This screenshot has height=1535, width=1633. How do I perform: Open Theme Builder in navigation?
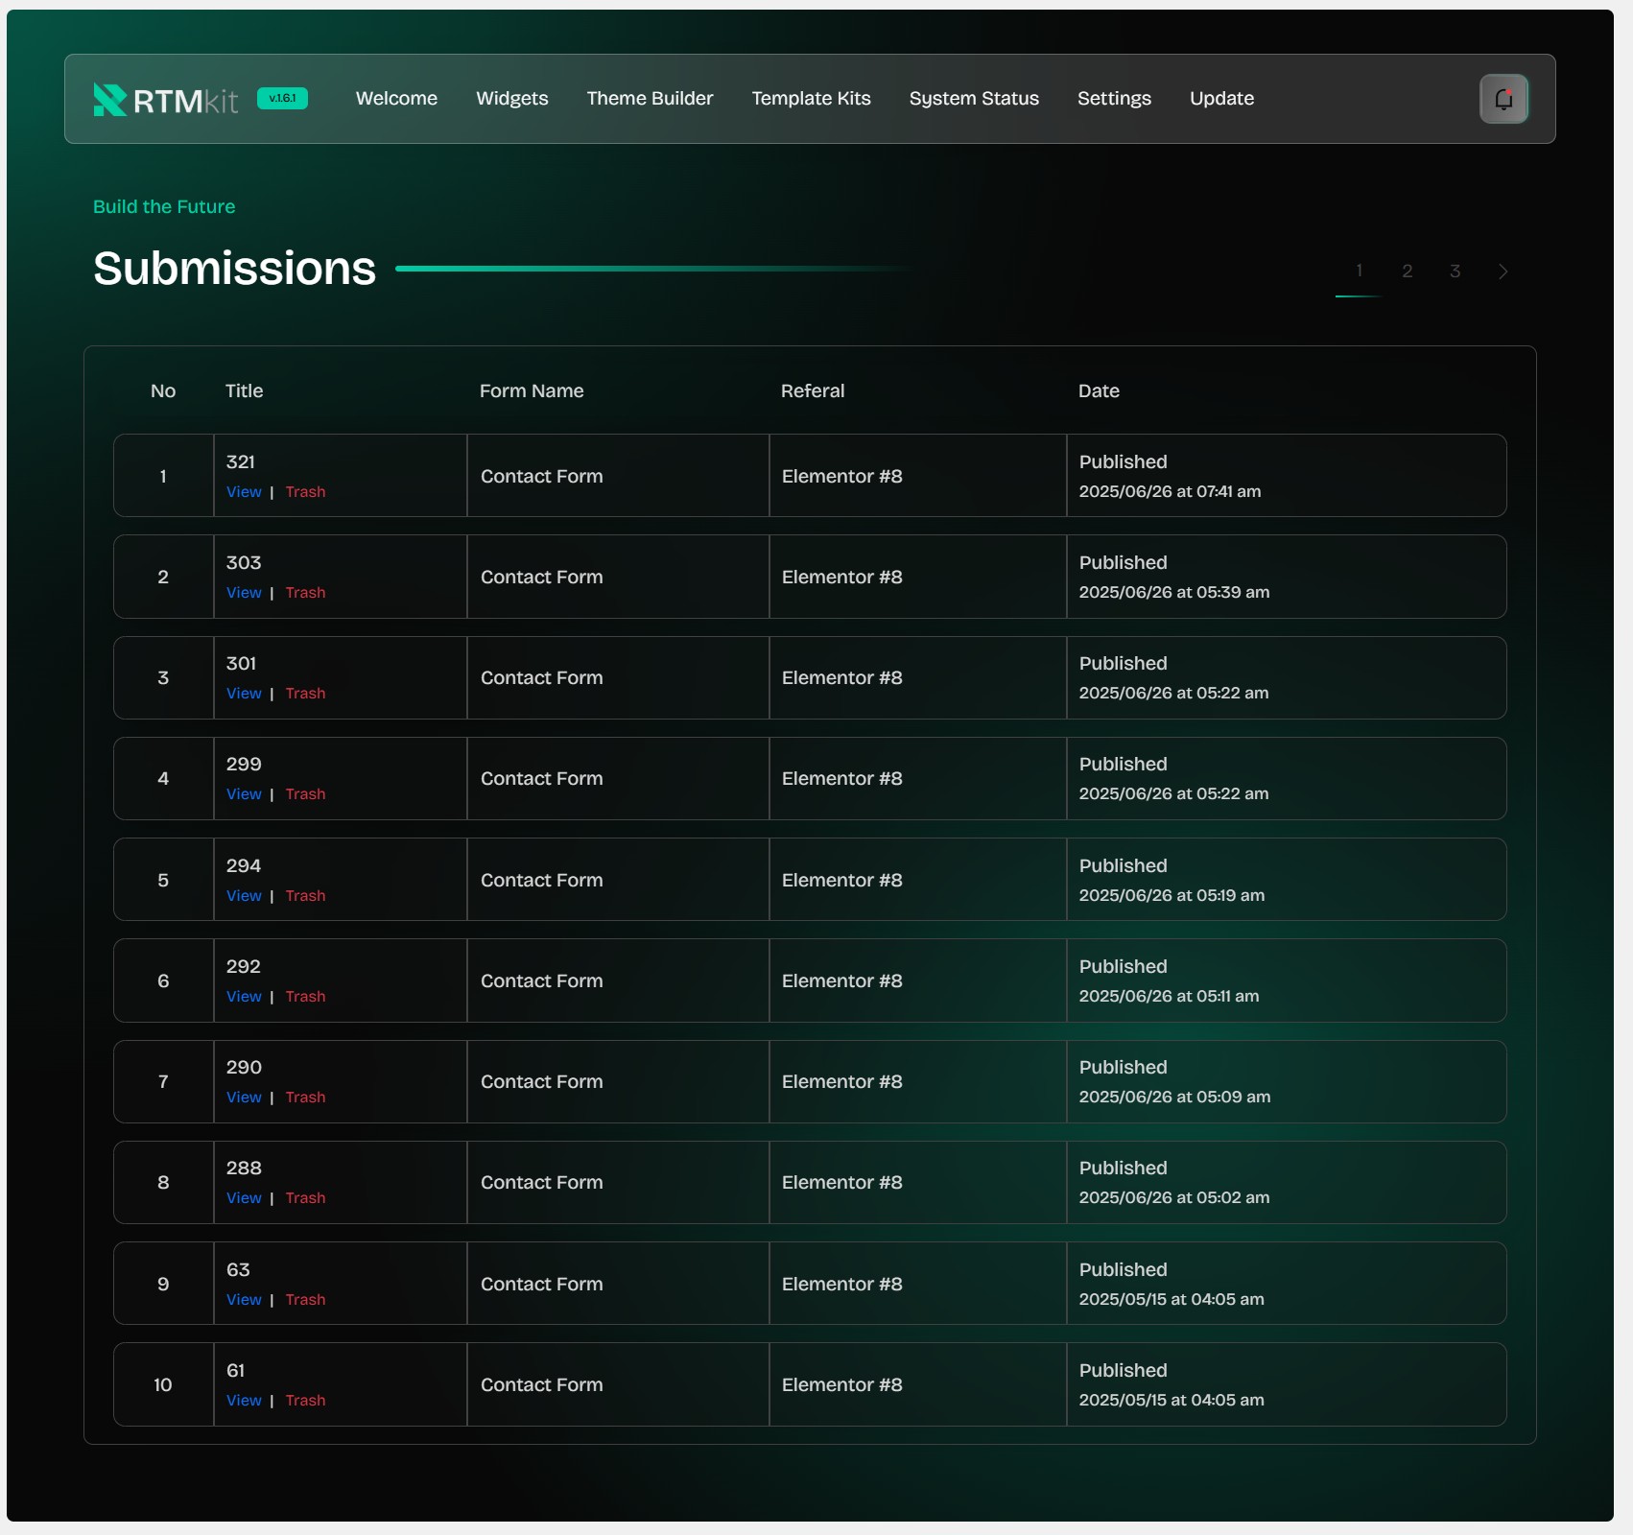click(x=650, y=99)
